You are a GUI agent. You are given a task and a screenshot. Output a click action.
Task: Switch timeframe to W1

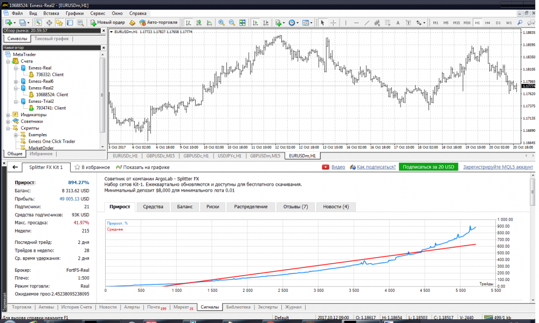[509, 23]
